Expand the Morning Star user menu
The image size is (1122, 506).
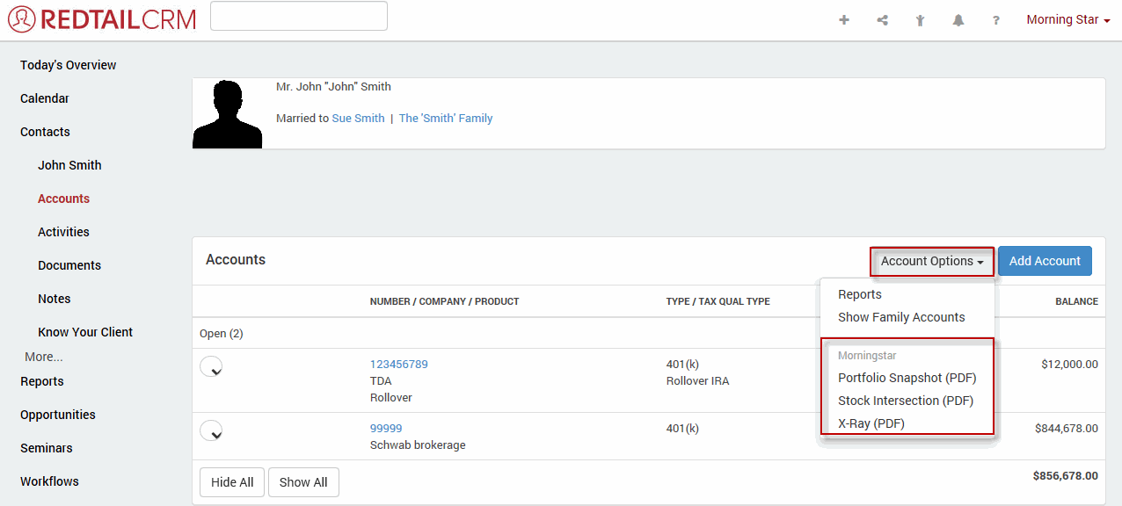(x=1067, y=20)
